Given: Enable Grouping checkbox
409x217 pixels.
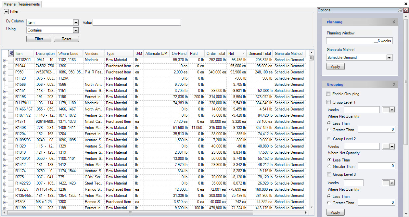Looking at the screenshot, I should point(328,94).
